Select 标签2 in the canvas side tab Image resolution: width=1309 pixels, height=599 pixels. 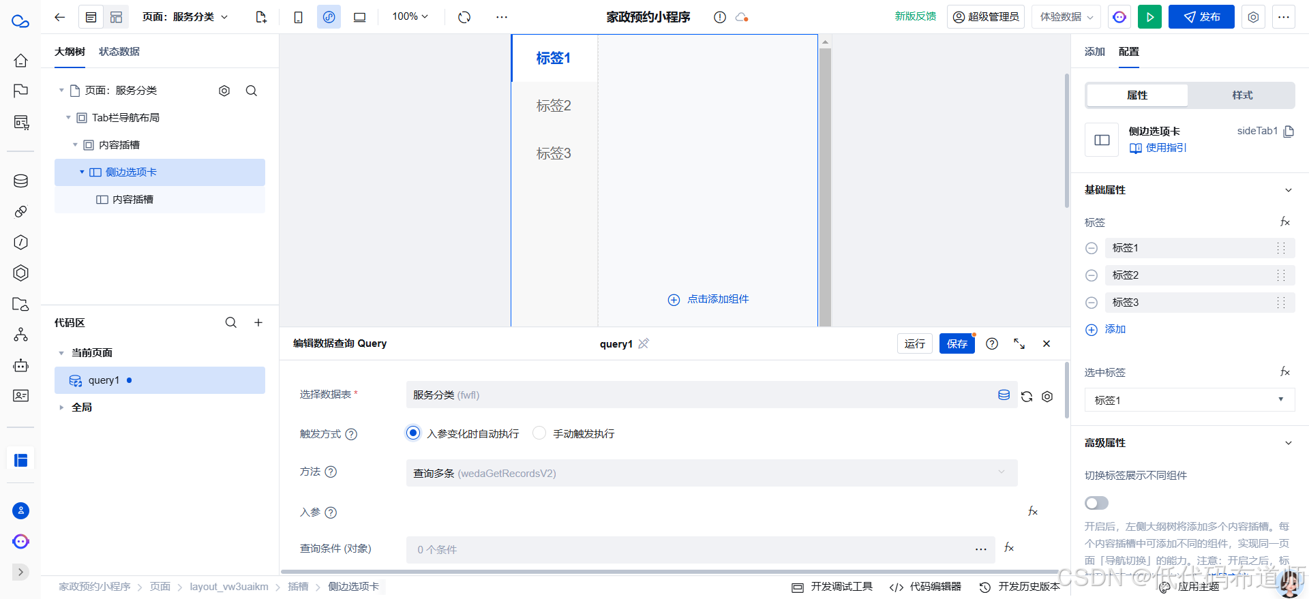tap(554, 106)
